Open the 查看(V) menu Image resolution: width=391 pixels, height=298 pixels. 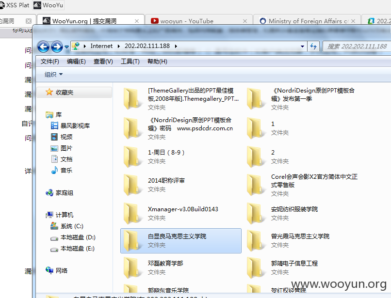[103, 62]
